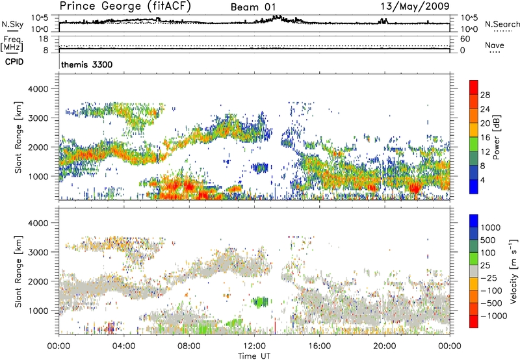This screenshot has height=360, width=520.
Task: Click the "60" Nave axis tick label
Action: point(465,39)
